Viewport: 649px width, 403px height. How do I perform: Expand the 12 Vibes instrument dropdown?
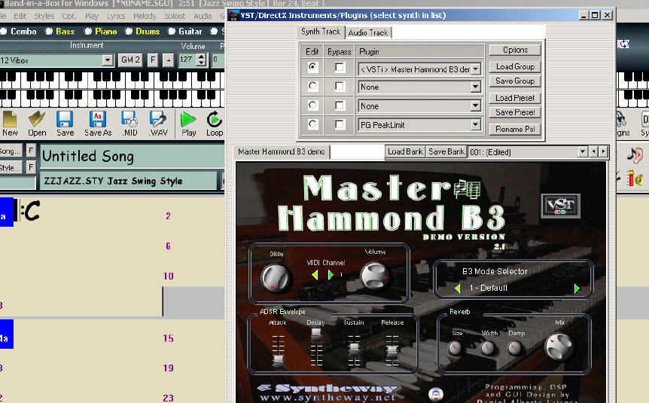108,60
